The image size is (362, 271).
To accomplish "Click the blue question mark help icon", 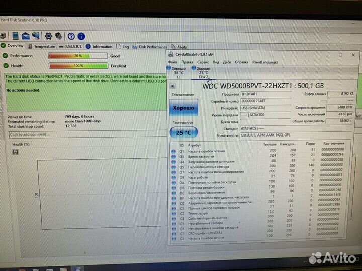I will tap(71, 36).
